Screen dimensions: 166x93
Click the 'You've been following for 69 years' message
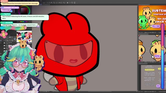(25, 17)
